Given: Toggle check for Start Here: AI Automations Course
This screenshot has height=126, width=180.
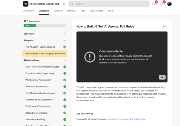Looking at the screenshot, I should pos(65,67).
